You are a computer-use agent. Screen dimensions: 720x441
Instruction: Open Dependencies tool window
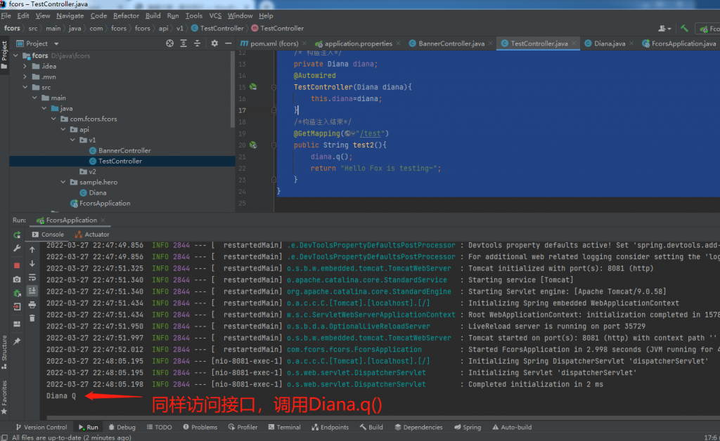[418, 427]
